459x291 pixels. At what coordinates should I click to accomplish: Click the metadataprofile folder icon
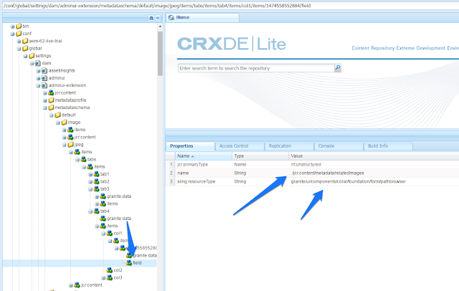51,100
